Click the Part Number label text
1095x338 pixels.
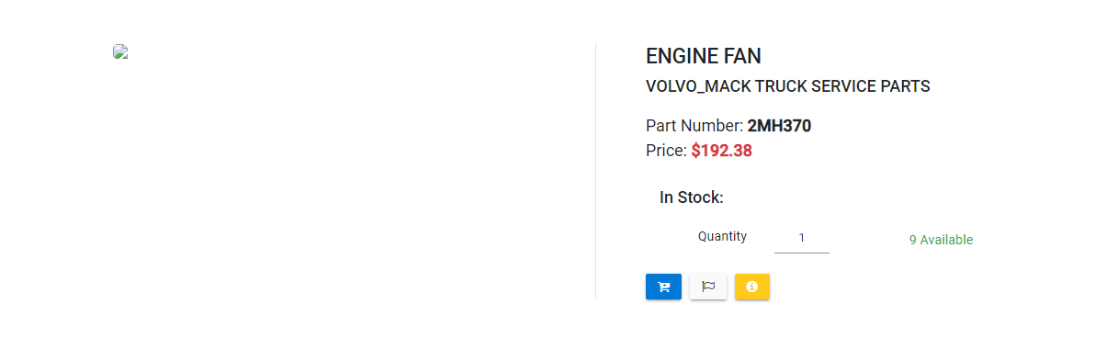[x=694, y=127]
